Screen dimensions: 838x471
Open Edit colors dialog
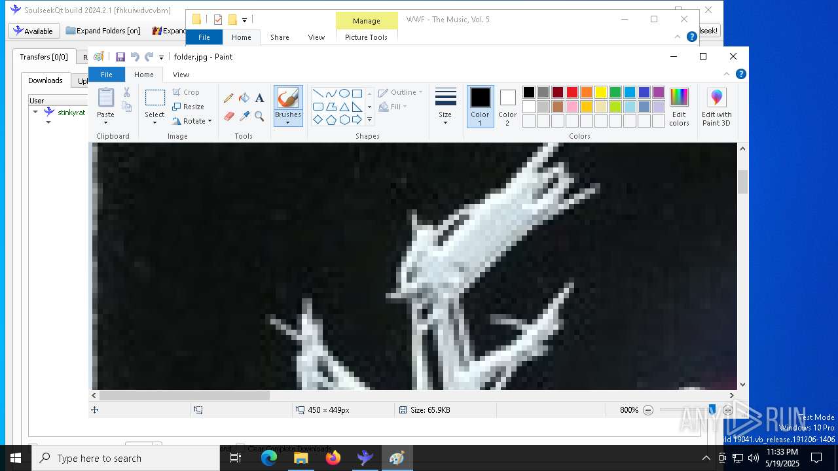click(x=679, y=107)
